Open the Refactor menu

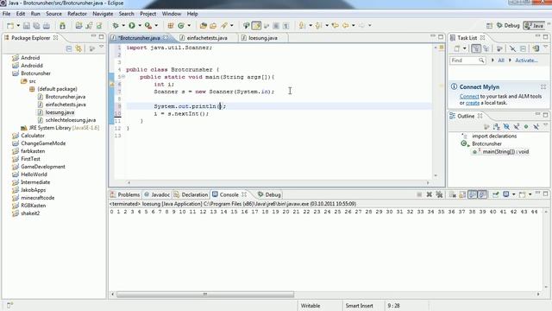(x=77, y=14)
